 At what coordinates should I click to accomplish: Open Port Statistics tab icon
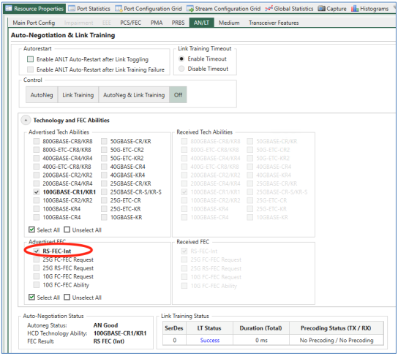pyautogui.click(x=72, y=9)
